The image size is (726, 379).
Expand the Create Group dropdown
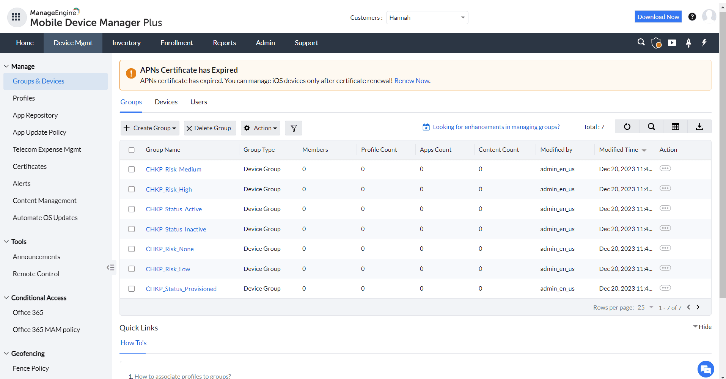point(150,128)
